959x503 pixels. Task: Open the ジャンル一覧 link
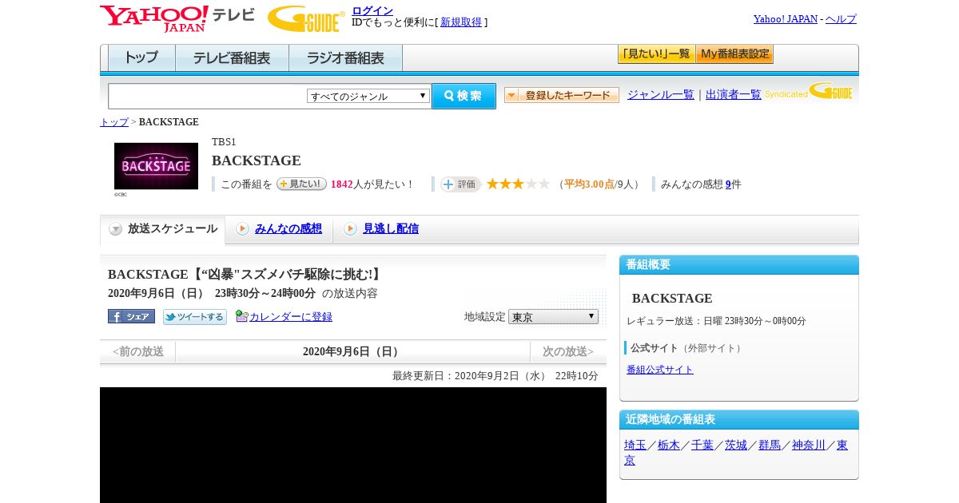[x=661, y=94]
